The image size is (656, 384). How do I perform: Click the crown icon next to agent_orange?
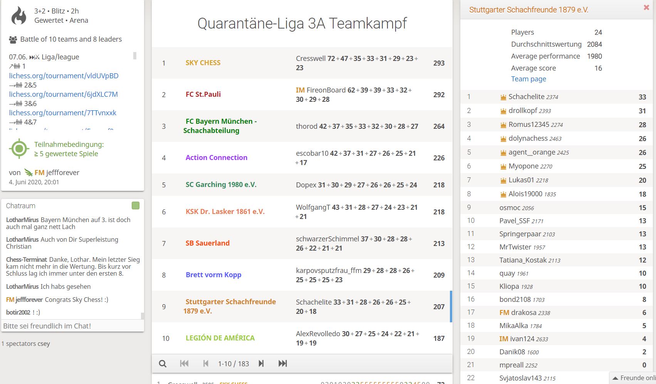503,153
